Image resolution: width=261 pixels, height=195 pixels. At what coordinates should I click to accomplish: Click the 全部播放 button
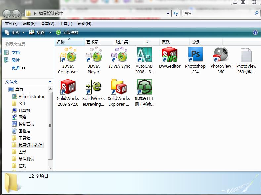tap(67, 32)
